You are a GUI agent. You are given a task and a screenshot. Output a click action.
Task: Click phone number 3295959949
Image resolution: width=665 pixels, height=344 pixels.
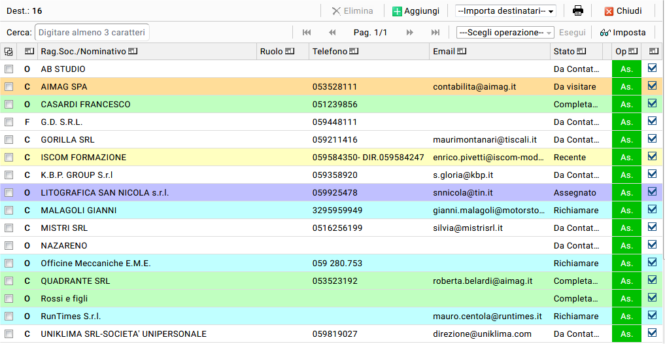(337, 211)
